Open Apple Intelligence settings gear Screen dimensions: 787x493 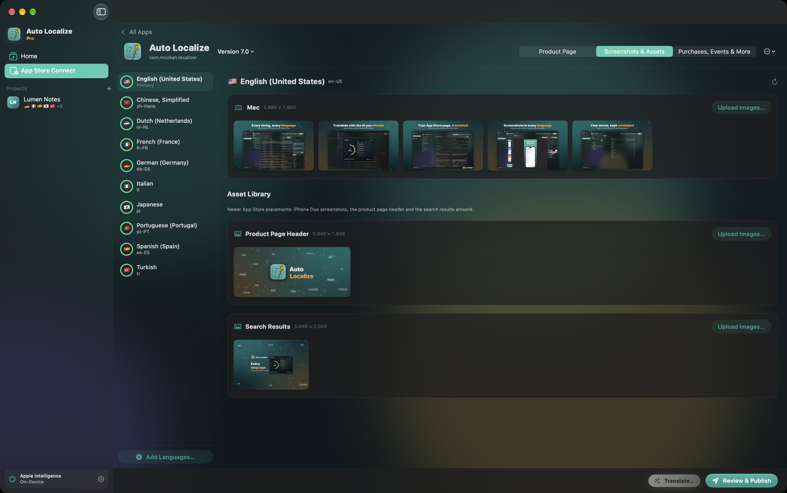point(101,479)
